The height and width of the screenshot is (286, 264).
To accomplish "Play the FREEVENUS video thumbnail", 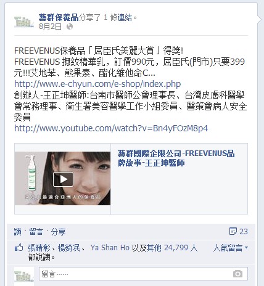I will coord(63,179).
